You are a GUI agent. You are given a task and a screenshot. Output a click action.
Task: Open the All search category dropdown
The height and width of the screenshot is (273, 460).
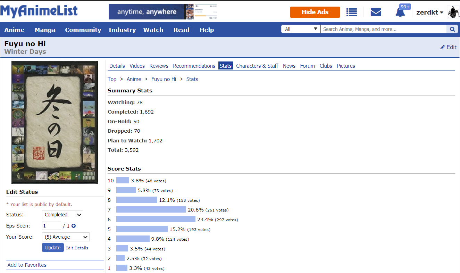coord(301,29)
